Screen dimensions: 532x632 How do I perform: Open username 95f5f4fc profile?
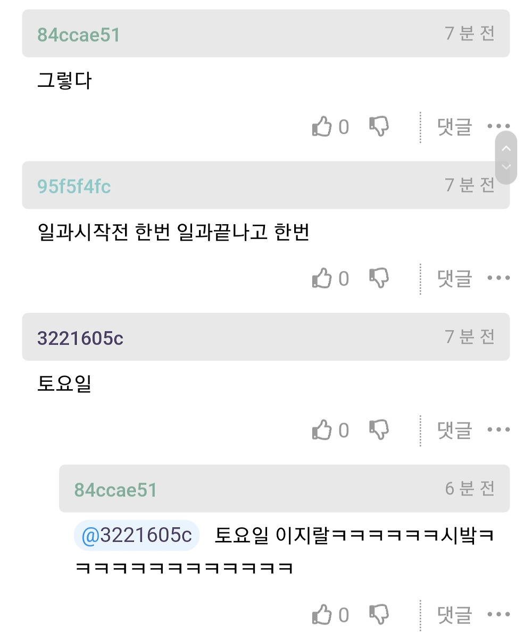coord(74,187)
